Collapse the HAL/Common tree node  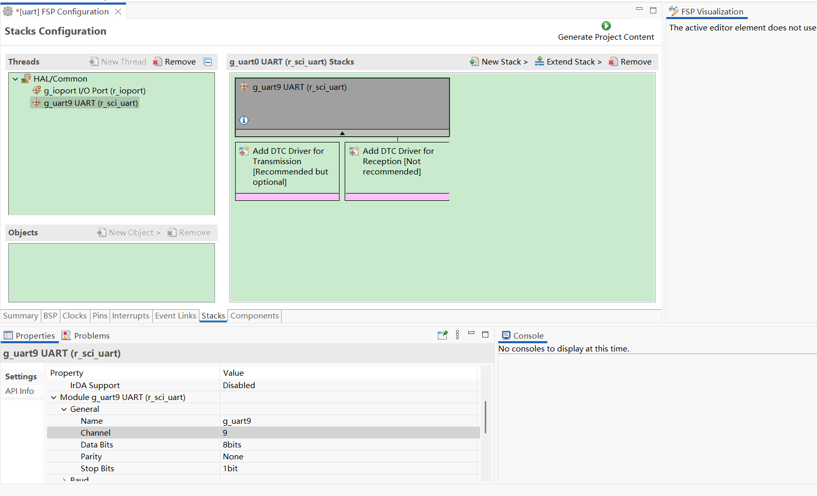16,79
